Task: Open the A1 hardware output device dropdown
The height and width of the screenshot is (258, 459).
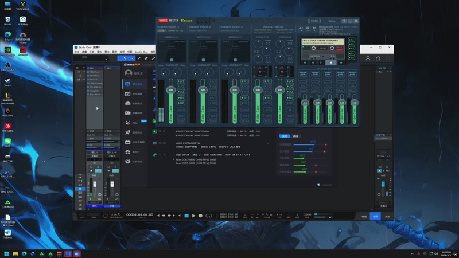Action: [301, 28]
